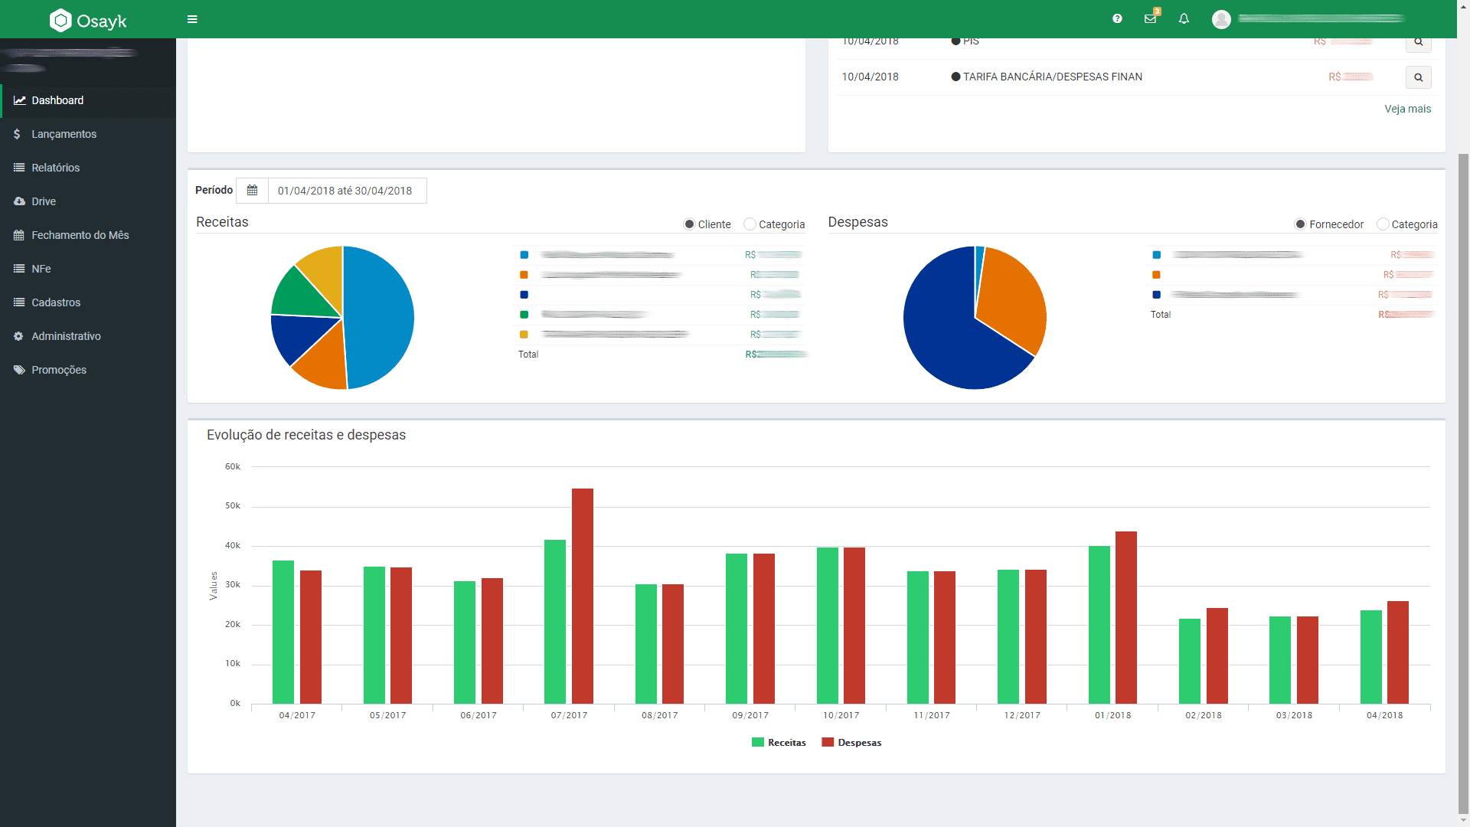Open the messages envelope icon
This screenshot has height=827, width=1470.
click(1150, 18)
